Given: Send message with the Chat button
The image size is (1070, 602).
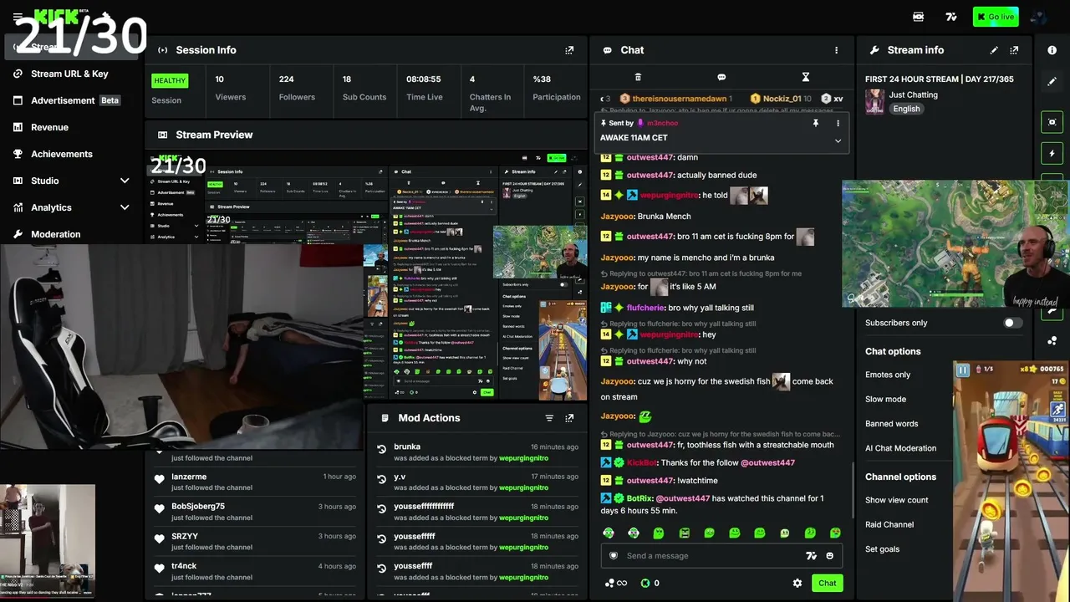Looking at the screenshot, I should tap(827, 583).
